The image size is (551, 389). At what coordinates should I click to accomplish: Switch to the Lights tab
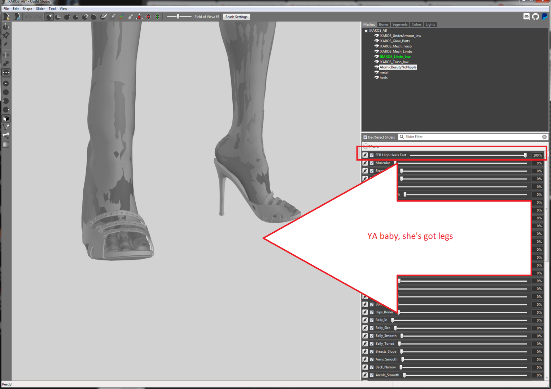pyautogui.click(x=430, y=24)
